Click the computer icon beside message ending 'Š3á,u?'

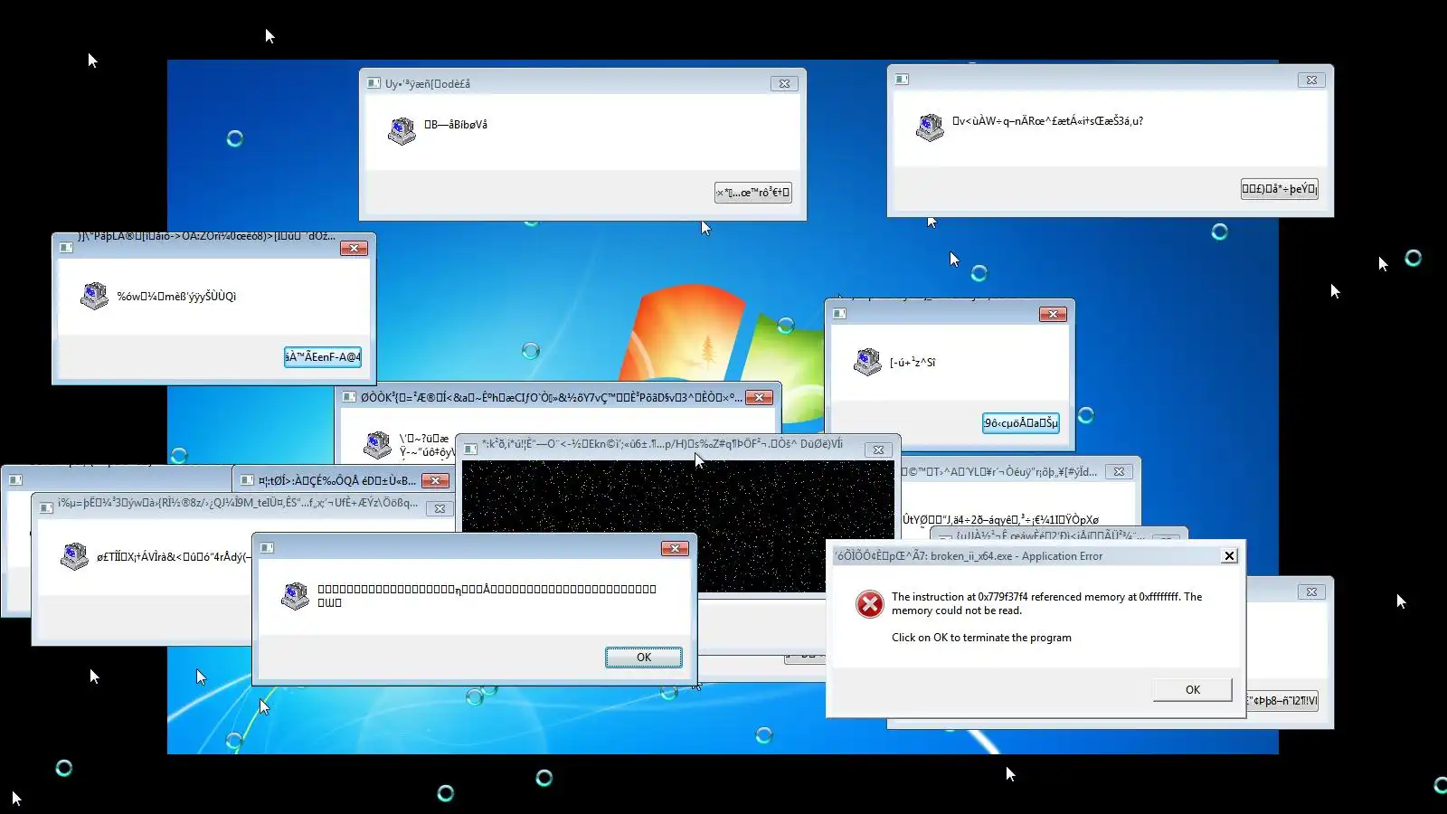tap(930, 128)
